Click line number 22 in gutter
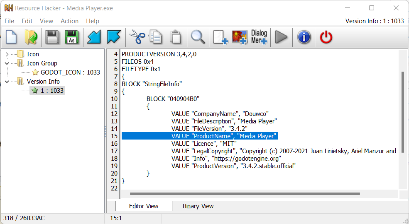This screenshot has height=224, width=409. pos(114,188)
